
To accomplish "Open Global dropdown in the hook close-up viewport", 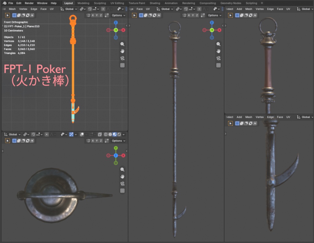I will click(305, 117).
